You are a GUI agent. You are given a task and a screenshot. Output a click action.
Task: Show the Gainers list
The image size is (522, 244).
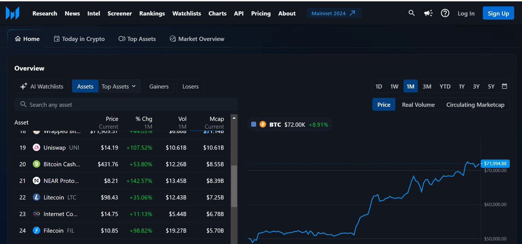click(159, 86)
